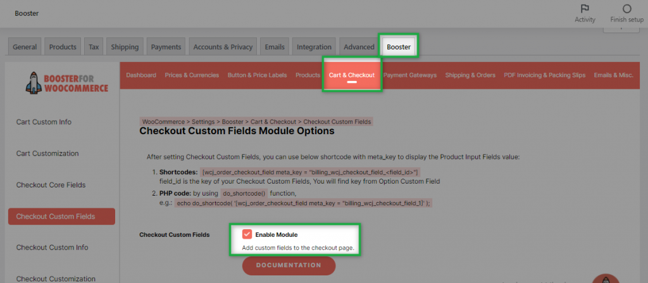Select the Payments settings tab
Screen dimensions: 648x283
[166, 47]
